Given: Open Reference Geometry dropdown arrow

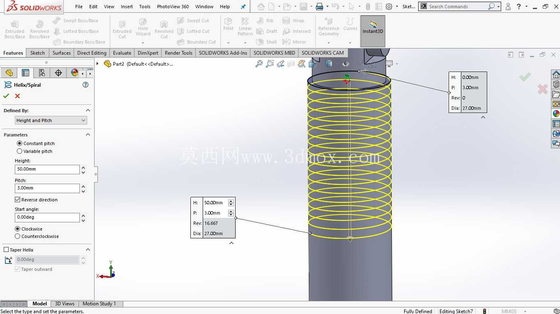Looking at the screenshot, I should [329, 43].
